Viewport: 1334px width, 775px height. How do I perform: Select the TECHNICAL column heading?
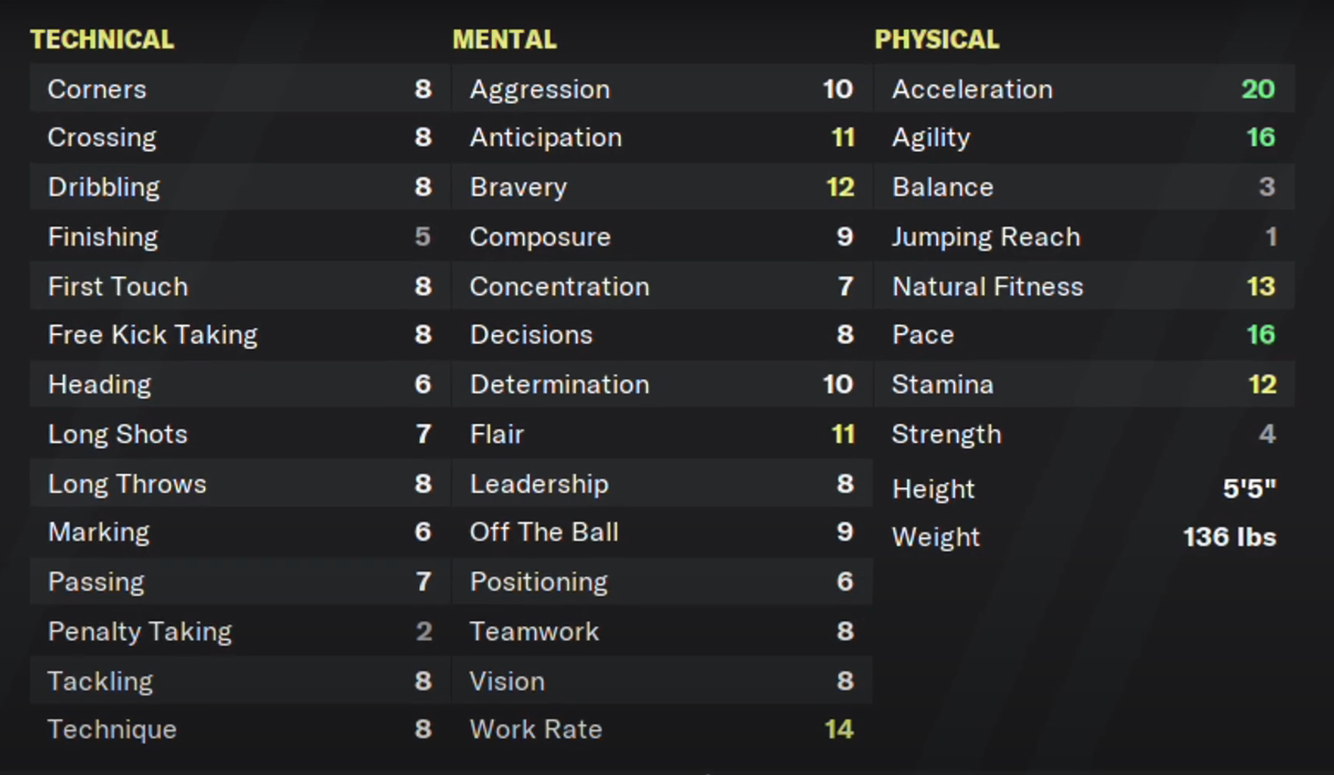tap(102, 39)
